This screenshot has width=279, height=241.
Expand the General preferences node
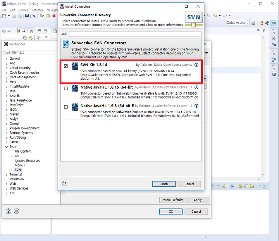7,59
